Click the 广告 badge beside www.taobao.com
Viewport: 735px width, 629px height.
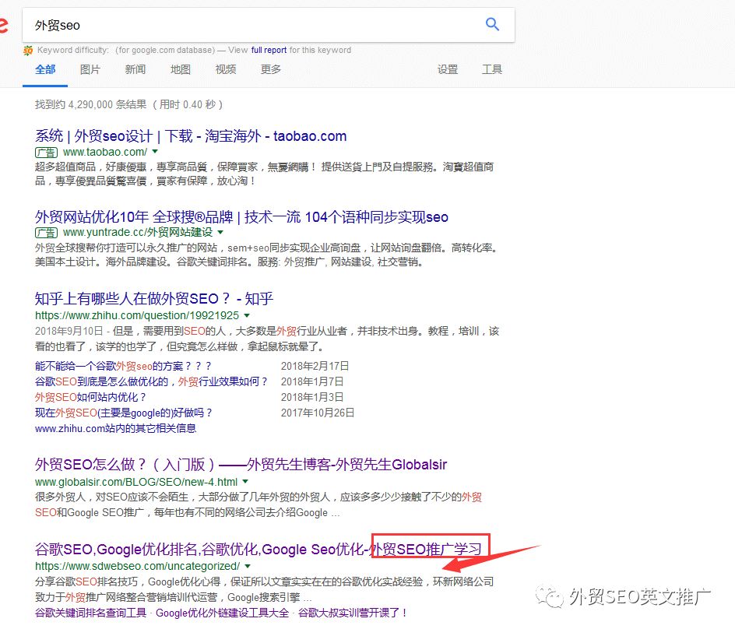(x=46, y=153)
